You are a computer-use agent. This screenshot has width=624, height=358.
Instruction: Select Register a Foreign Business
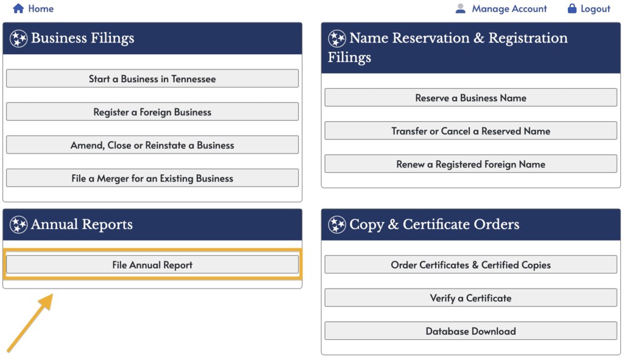click(152, 111)
